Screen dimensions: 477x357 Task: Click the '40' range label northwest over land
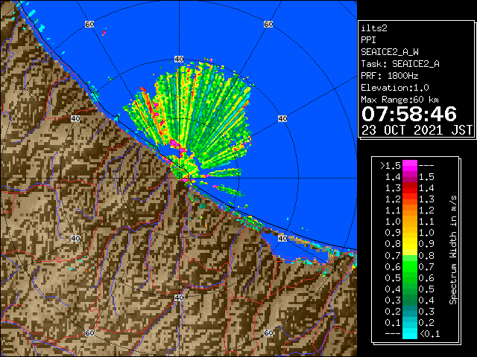click(75, 119)
